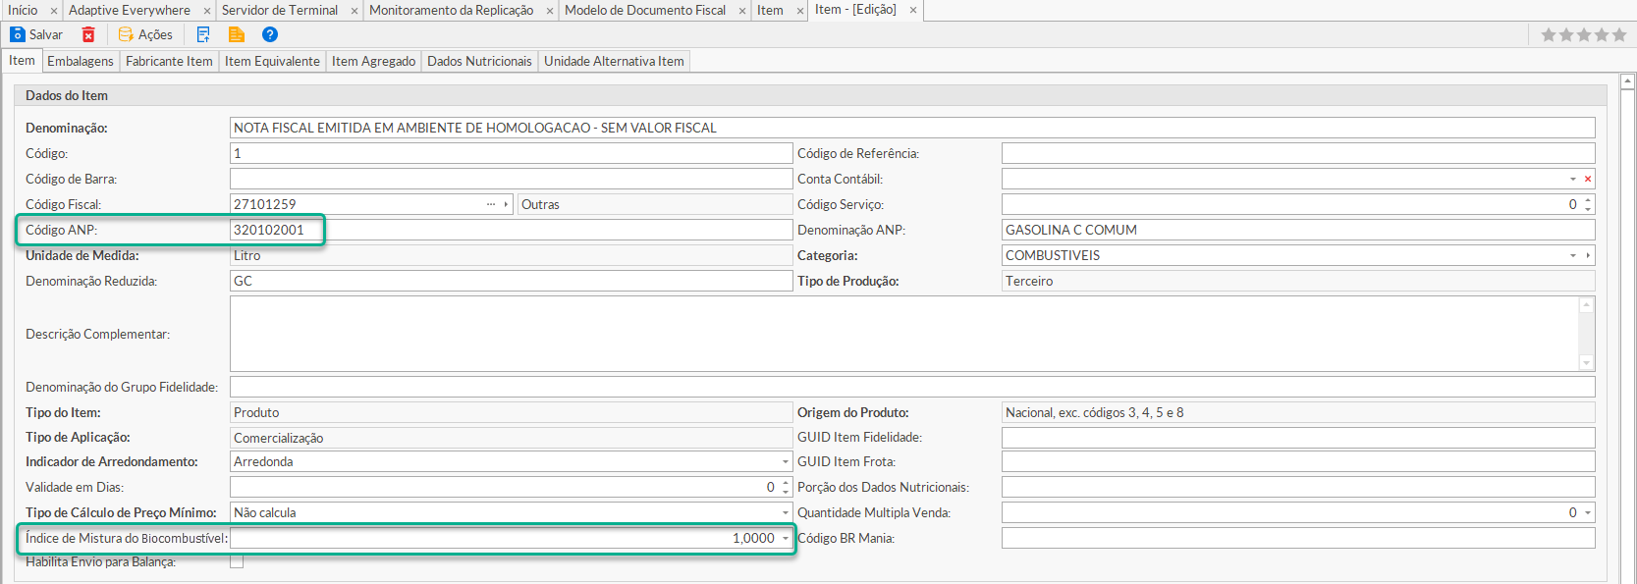
Task: Click Denominação Reduzida field GC
Action: pos(511,281)
